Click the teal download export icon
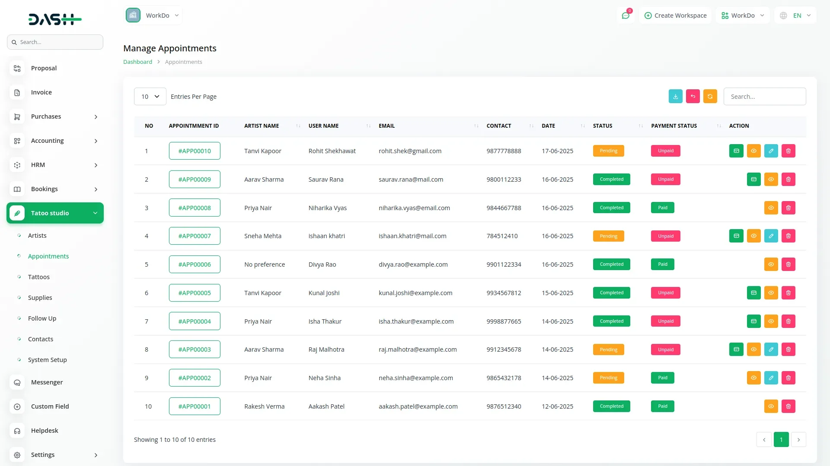The height and width of the screenshot is (466, 830). click(675, 96)
